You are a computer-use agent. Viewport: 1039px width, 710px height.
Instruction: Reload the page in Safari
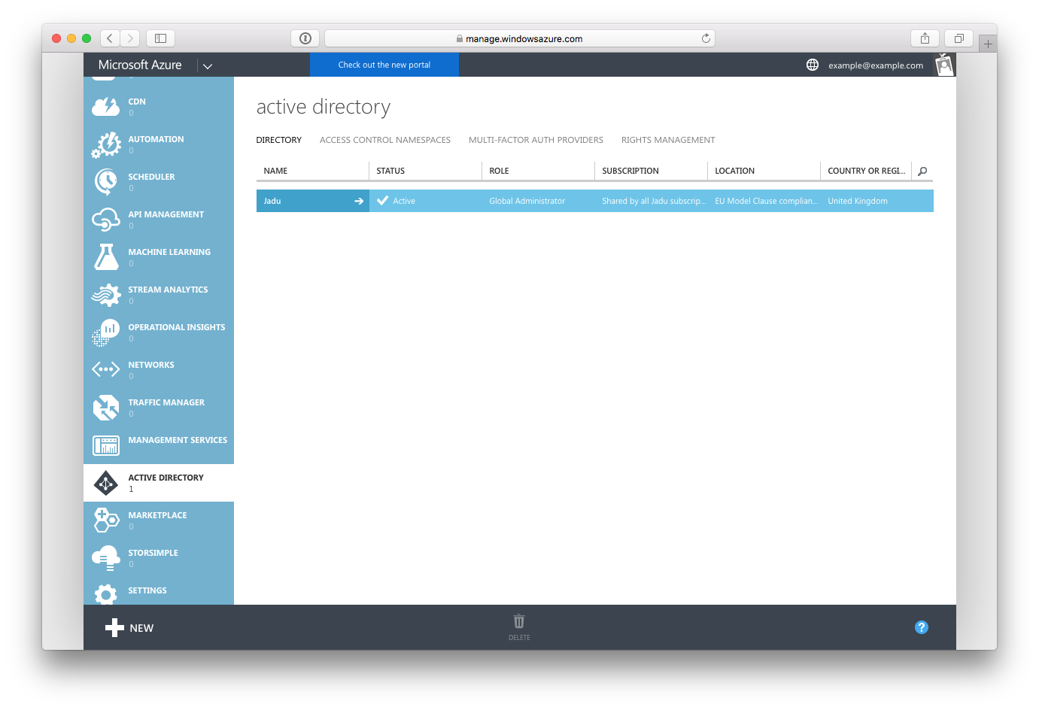pyautogui.click(x=706, y=38)
